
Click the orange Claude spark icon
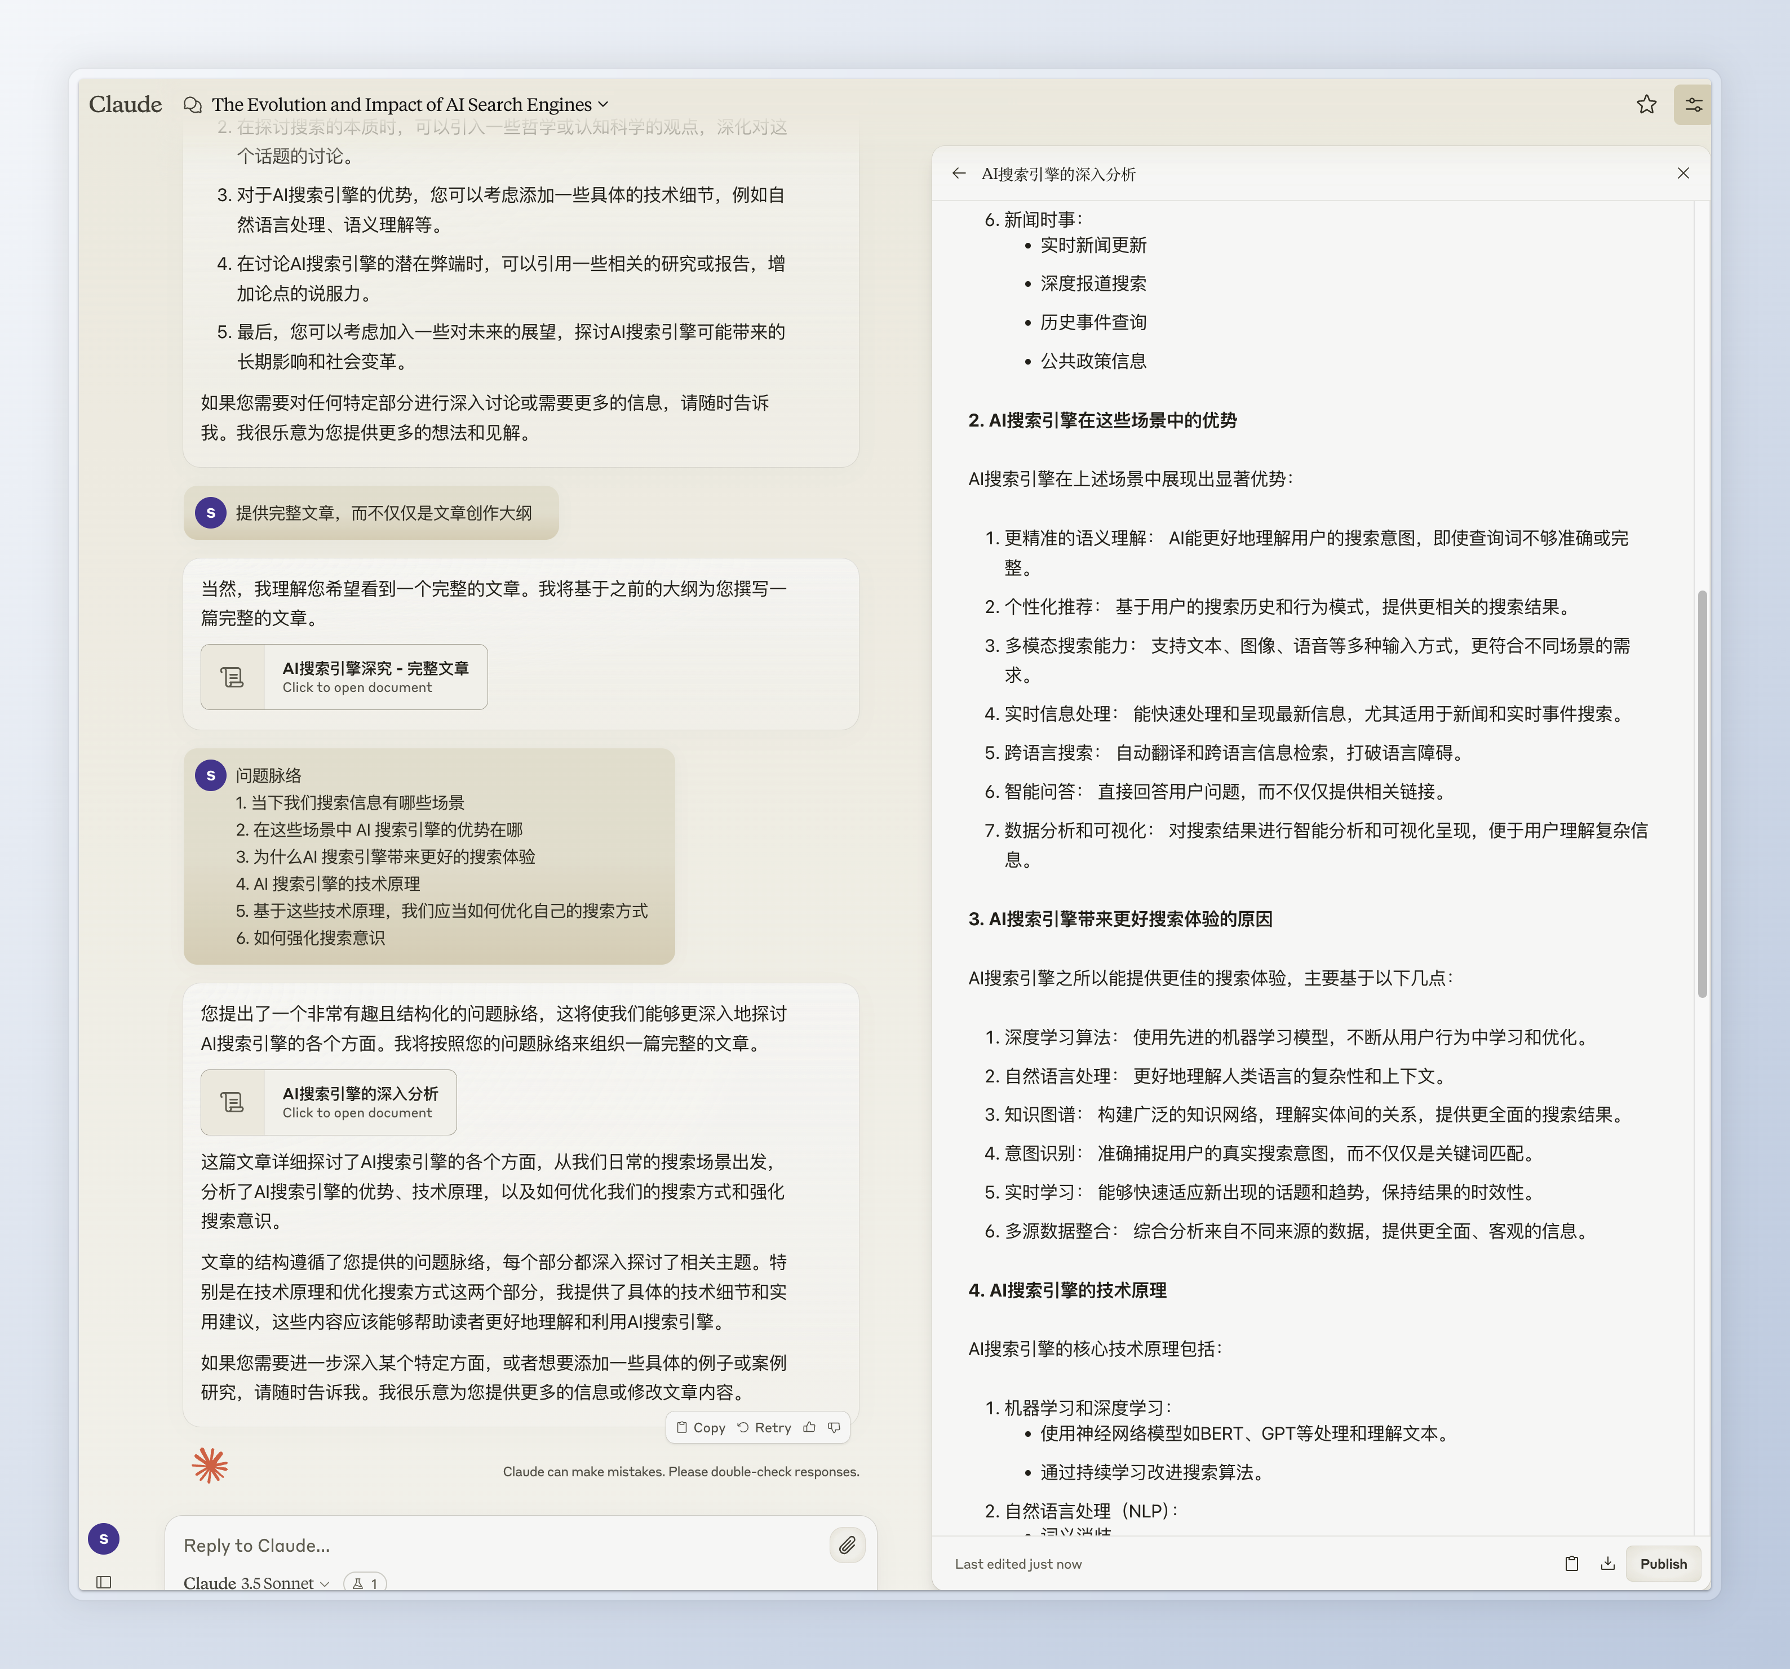[210, 1466]
